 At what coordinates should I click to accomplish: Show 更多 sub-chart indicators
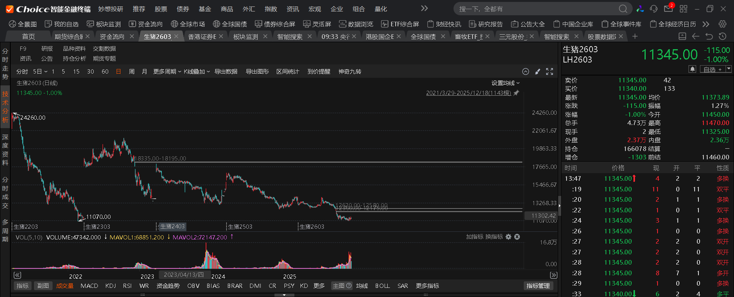tap(319, 286)
